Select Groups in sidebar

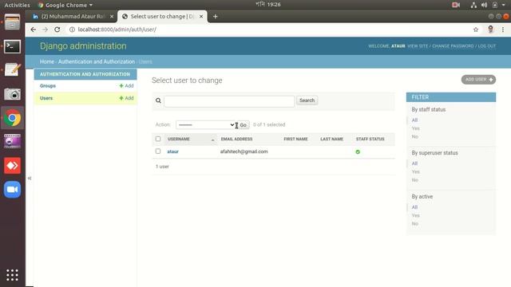pyautogui.click(x=48, y=86)
